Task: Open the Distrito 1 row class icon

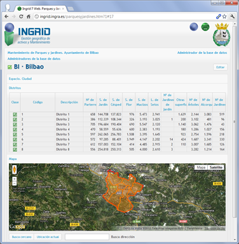Action: (15, 114)
